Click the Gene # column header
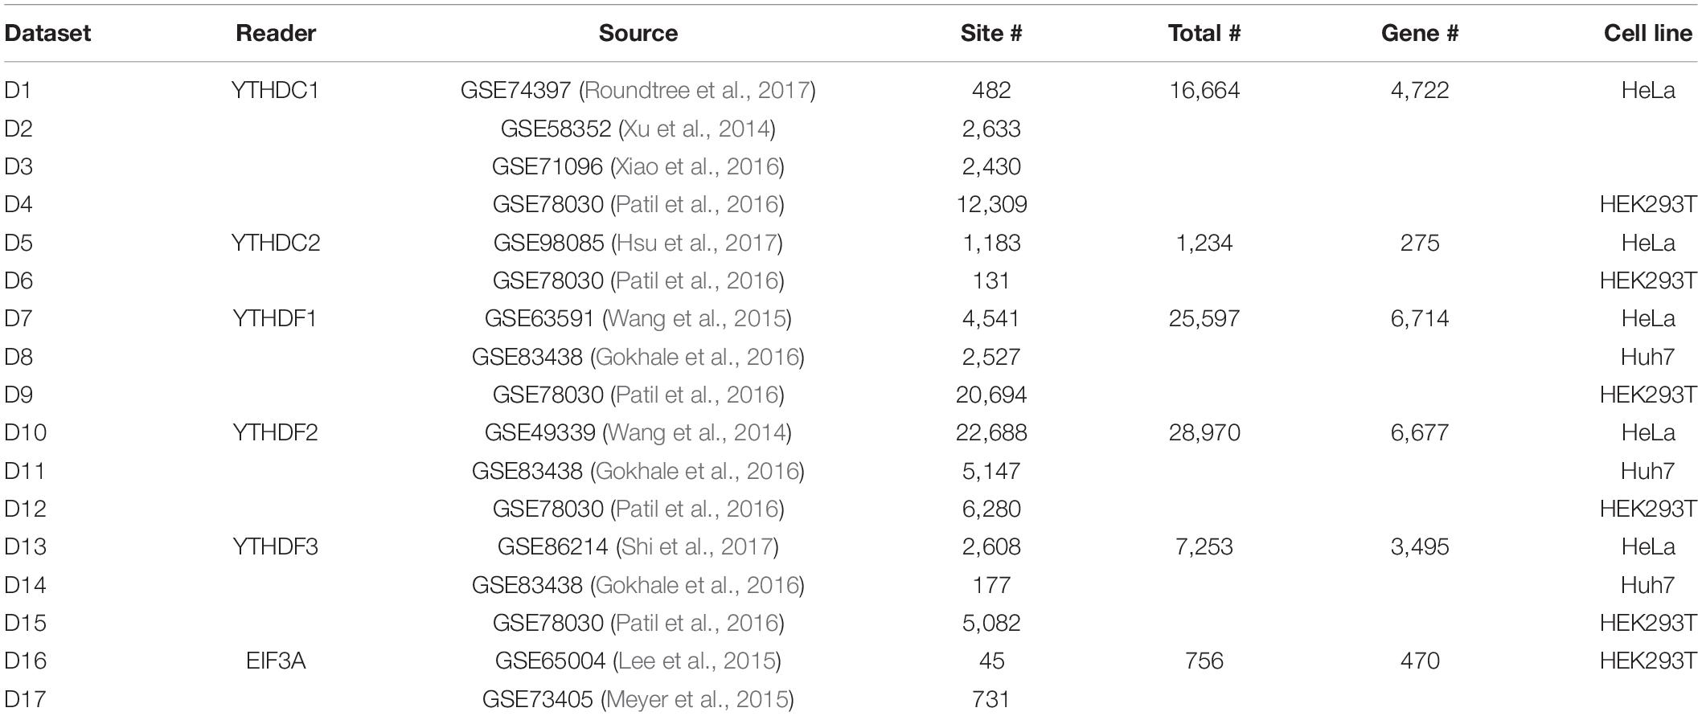This screenshot has width=1702, height=716. (x=1420, y=33)
